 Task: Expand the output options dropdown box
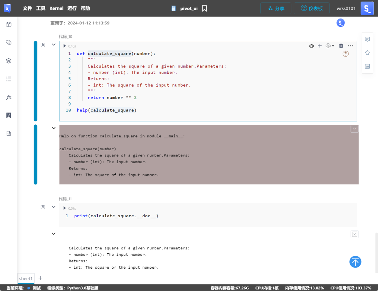pyautogui.click(x=354, y=129)
